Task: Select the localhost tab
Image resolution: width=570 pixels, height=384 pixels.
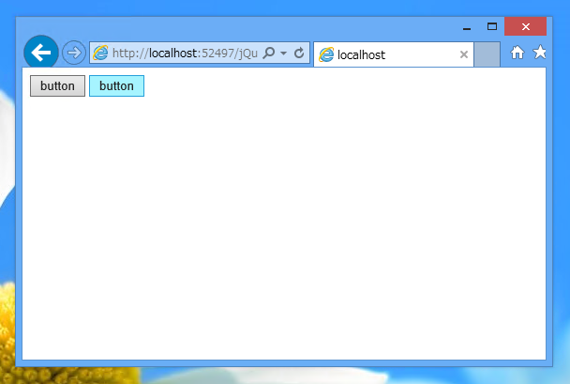Action: [394, 54]
